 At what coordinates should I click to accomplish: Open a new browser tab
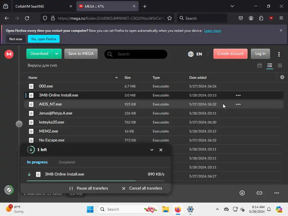tap(145, 6)
